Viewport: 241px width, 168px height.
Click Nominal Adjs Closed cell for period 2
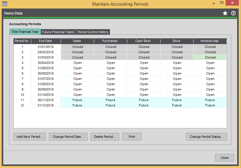210,52
